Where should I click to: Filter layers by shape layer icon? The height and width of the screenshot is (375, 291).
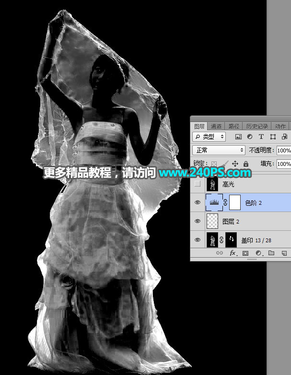[273, 137]
